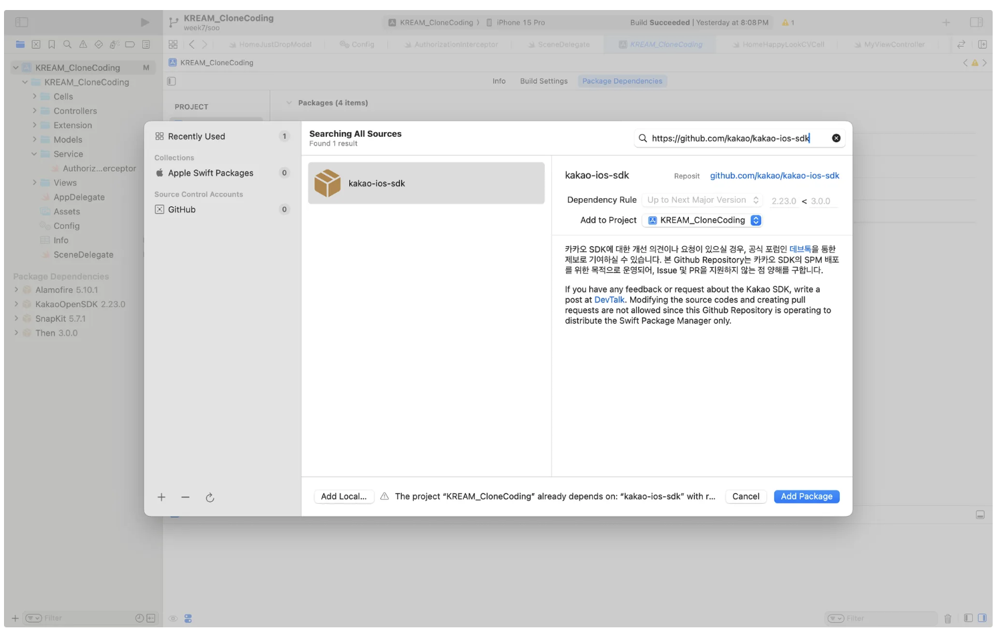Image resolution: width=1004 pixels, height=634 pixels.
Task: Expand the Then 3.0.0 package
Action: coord(16,333)
